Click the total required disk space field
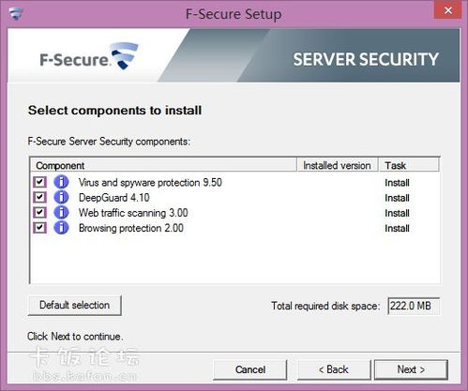This screenshot has width=468, height=391. 414,306
